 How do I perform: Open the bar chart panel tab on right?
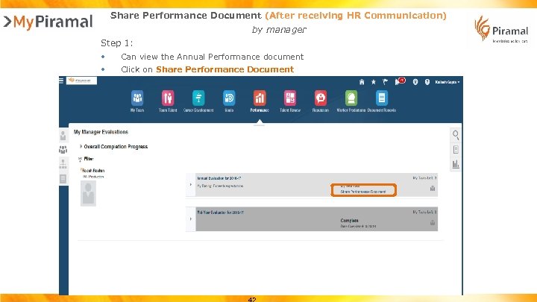point(456,164)
